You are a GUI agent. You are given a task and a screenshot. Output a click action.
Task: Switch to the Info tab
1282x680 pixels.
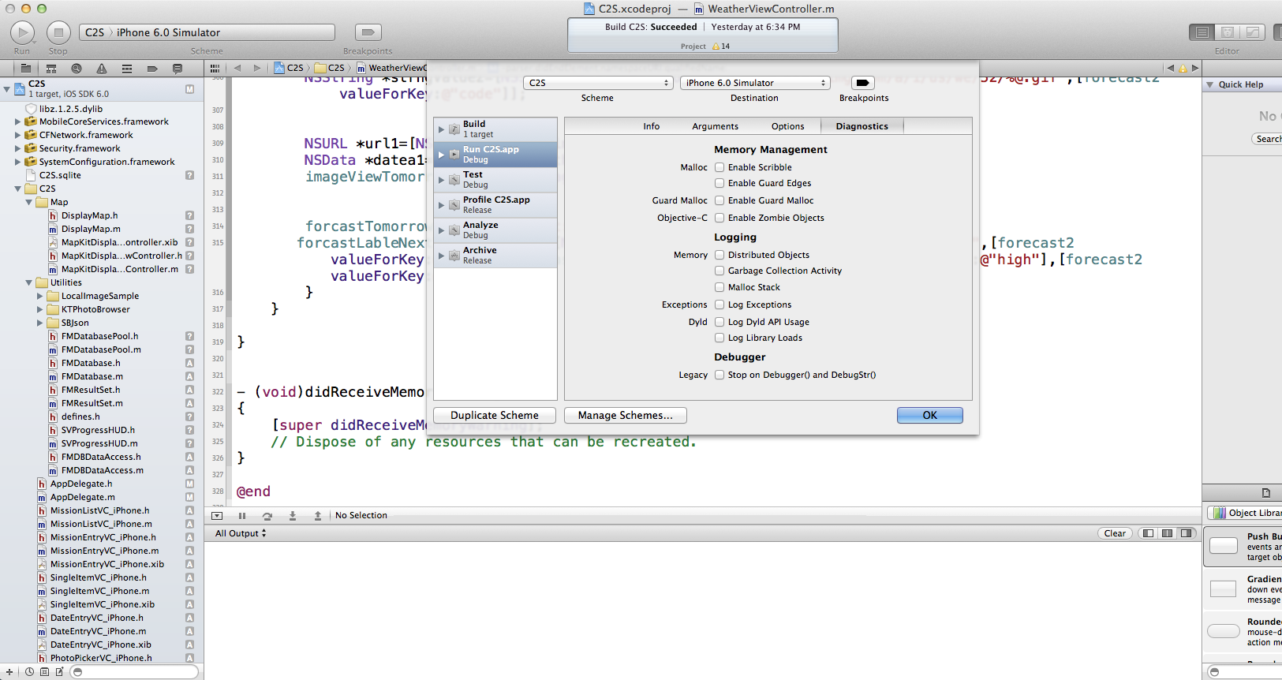coord(651,126)
